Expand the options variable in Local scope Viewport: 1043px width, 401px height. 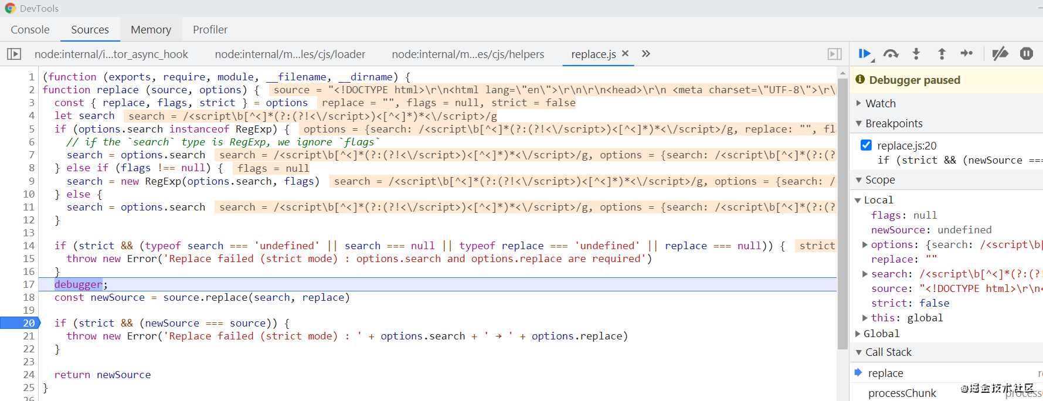865,244
